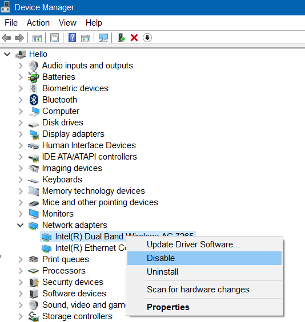The width and height of the screenshot is (305, 322).
Task: Select the Computer label
Action: pyautogui.click(x=61, y=111)
